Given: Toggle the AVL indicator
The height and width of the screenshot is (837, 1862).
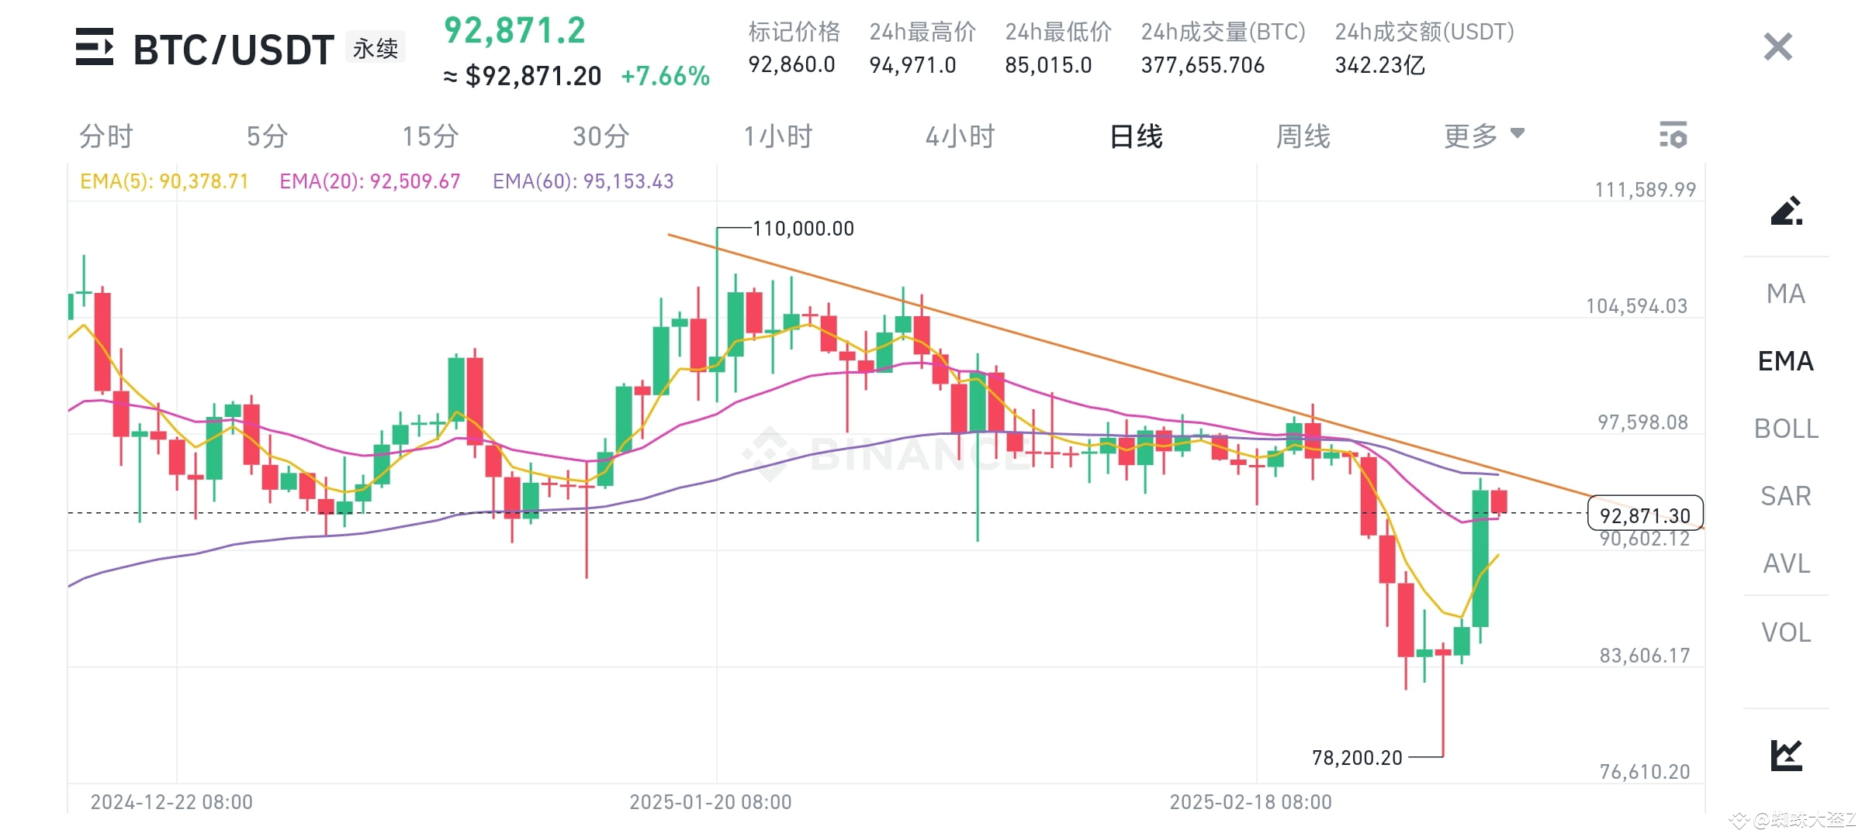Looking at the screenshot, I should [x=1786, y=563].
